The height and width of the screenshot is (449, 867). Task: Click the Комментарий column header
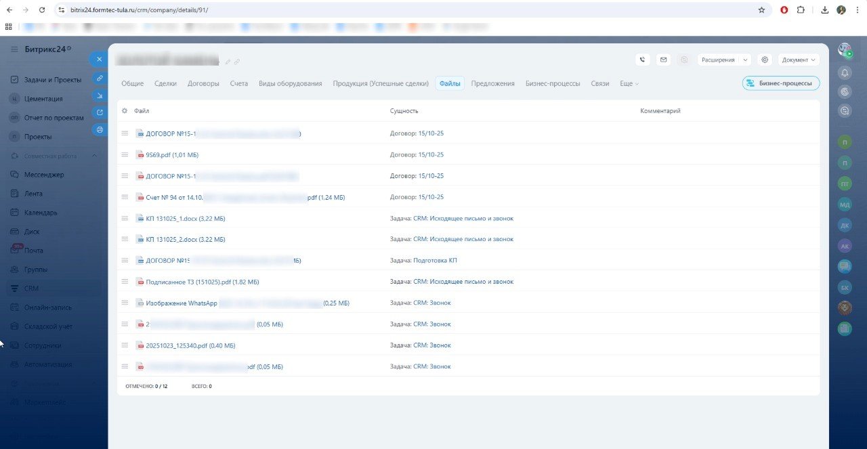coord(660,110)
